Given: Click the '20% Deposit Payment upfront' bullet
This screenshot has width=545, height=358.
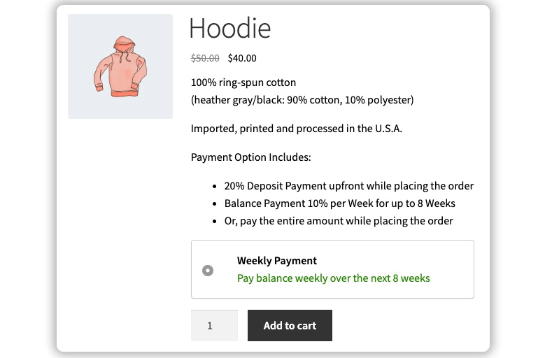Looking at the screenshot, I should [348, 186].
